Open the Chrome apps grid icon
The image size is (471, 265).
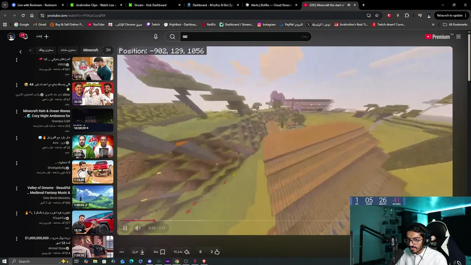(5, 25)
